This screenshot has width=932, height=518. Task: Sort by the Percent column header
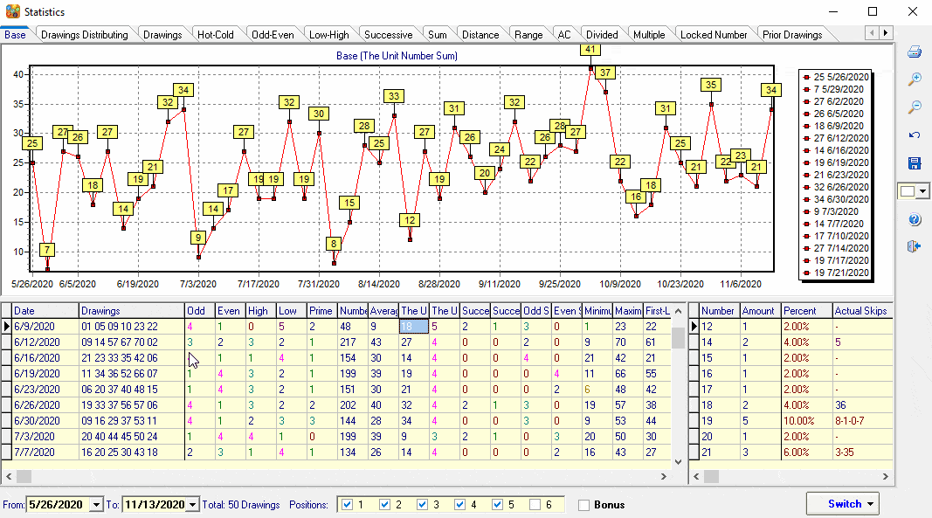(800, 310)
